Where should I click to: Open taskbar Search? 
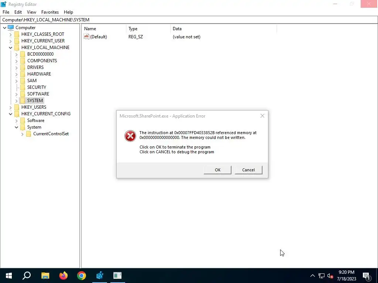tap(27, 276)
